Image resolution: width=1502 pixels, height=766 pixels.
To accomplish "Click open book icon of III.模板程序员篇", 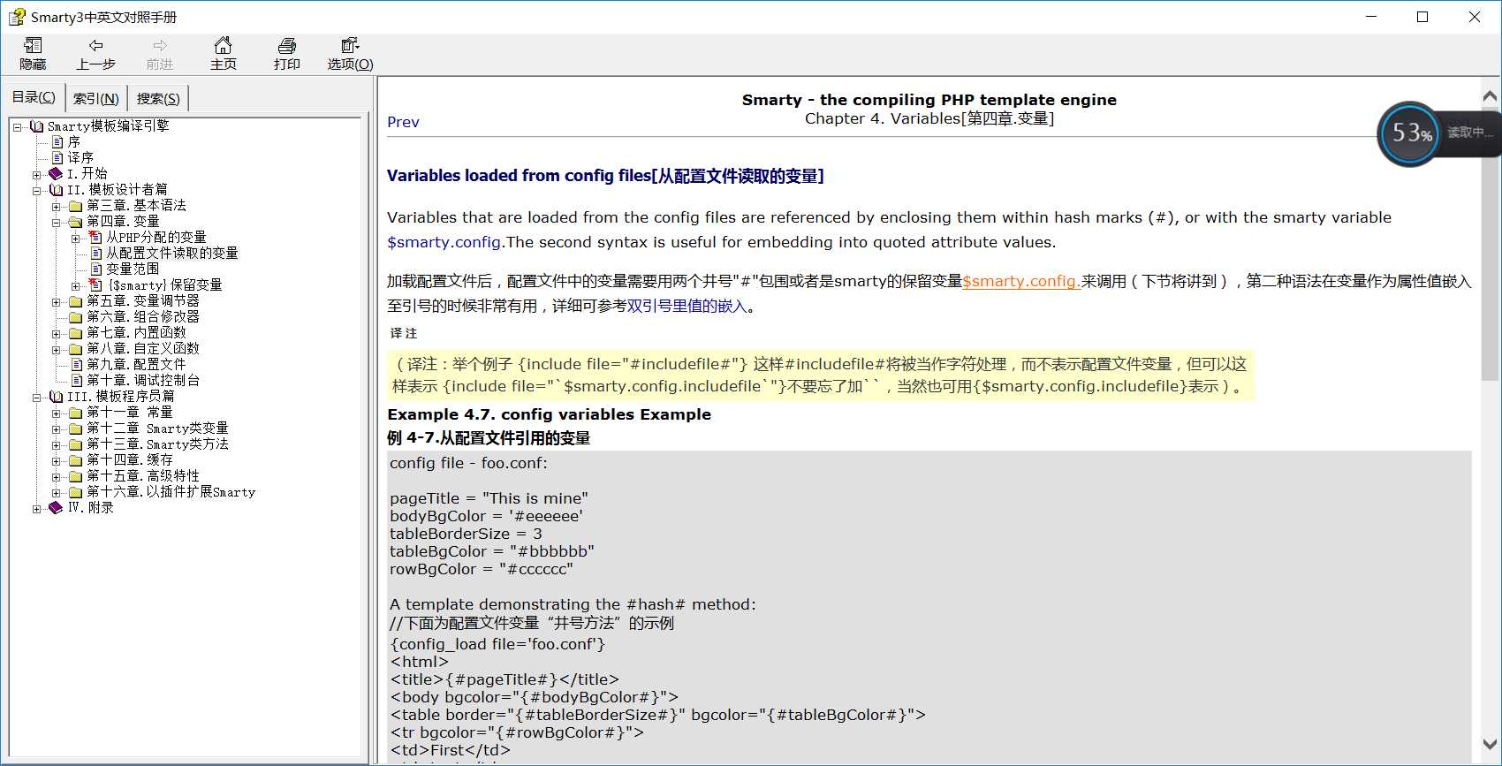I will pos(56,397).
